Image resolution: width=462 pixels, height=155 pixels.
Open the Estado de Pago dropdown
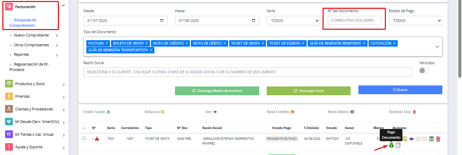pyautogui.click(x=415, y=21)
